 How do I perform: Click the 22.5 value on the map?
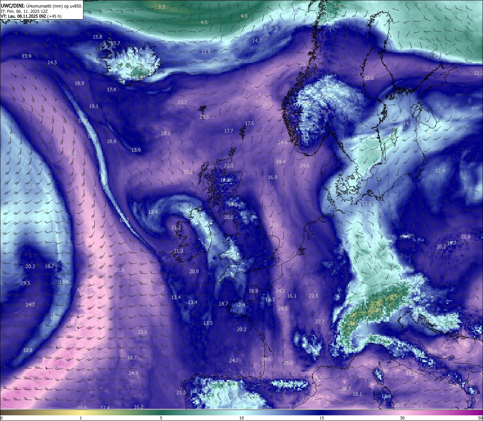pos(314,296)
